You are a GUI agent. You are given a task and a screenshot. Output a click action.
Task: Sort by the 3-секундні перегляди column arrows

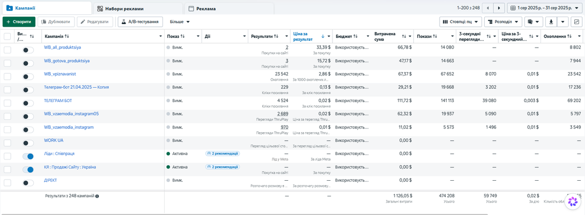488,36
